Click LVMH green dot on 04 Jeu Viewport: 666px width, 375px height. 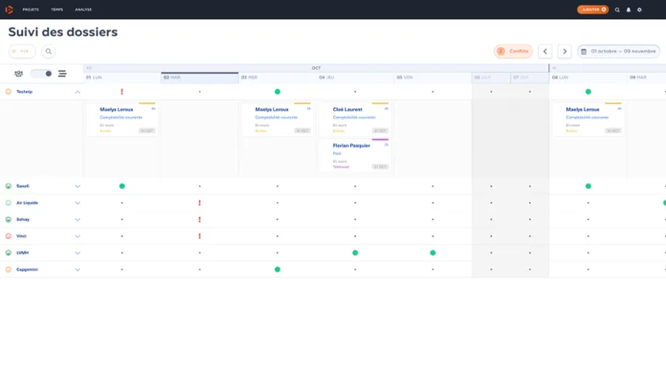pyautogui.click(x=355, y=253)
